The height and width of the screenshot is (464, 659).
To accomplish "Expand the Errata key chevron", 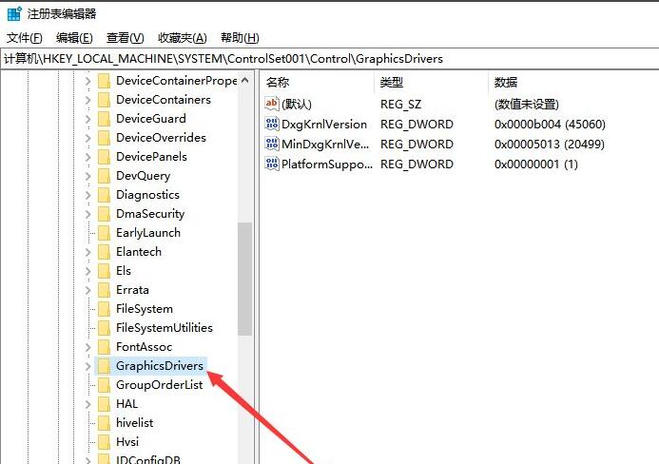I will click(87, 290).
